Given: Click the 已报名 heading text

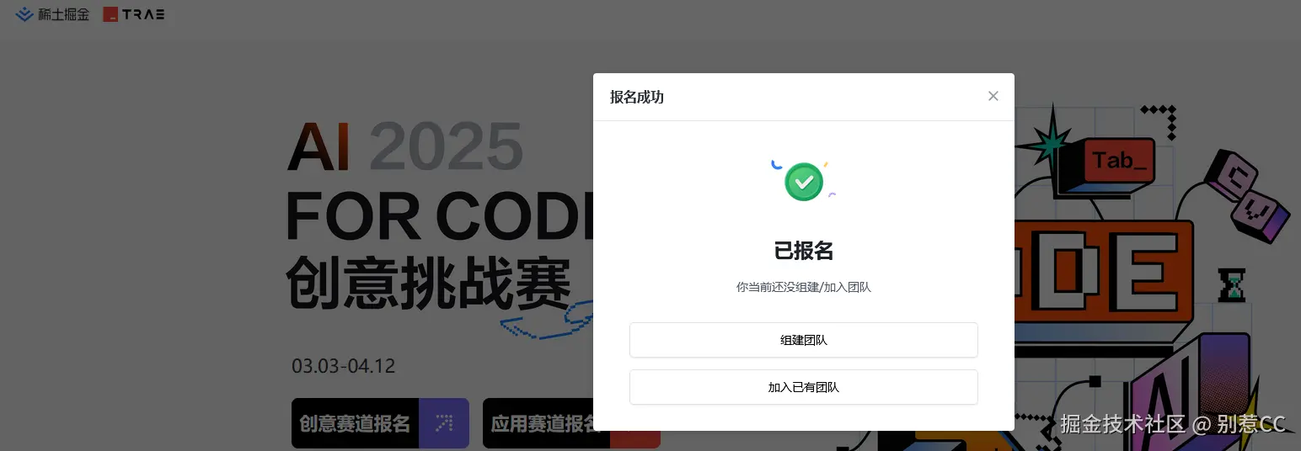Looking at the screenshot, I should [804, 251].
